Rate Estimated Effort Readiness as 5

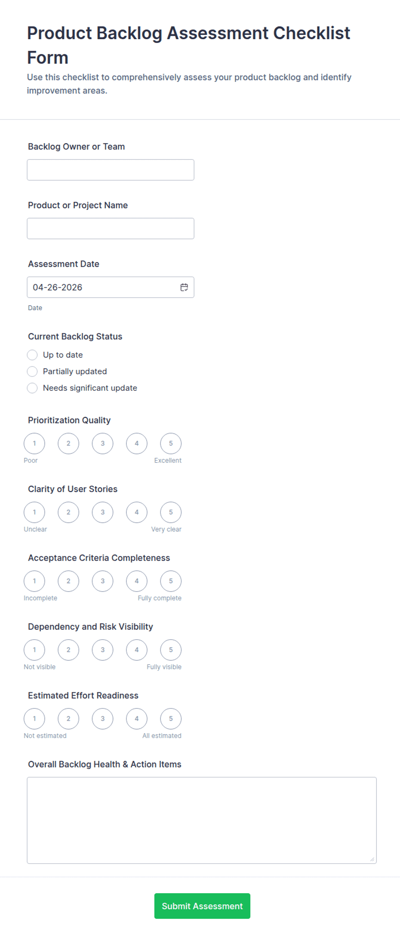pos(171,719)
